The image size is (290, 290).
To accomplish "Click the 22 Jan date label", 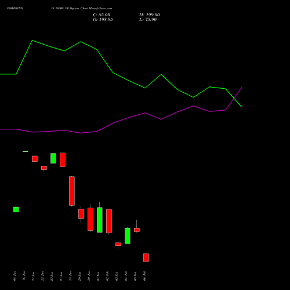I will tap(43, 276).
